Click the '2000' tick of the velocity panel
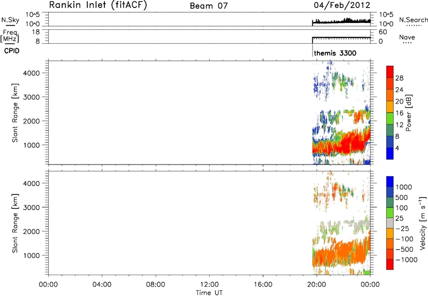The height and width of the screenshot is (296, 428). (x=32, y=231)
